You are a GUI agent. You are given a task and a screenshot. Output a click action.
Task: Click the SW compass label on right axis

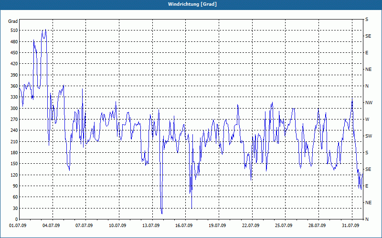pos(369,136)
